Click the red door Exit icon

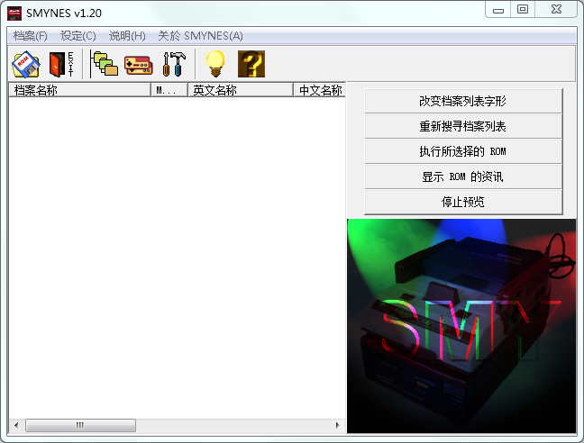tap(60, 64)
